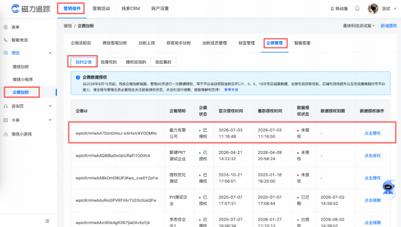Select the 授权给我的 sub-tab
The height and width of the screenshot is (227, 401).
click(x=136, y=62)
